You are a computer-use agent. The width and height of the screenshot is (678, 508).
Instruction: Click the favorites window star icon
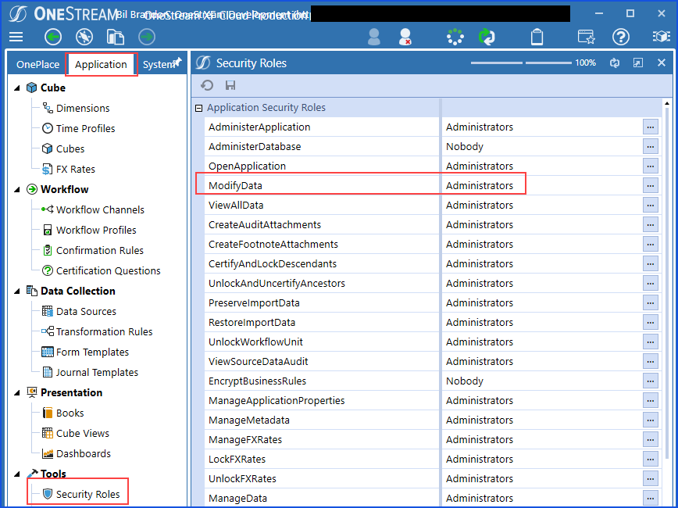pos(587,37)
